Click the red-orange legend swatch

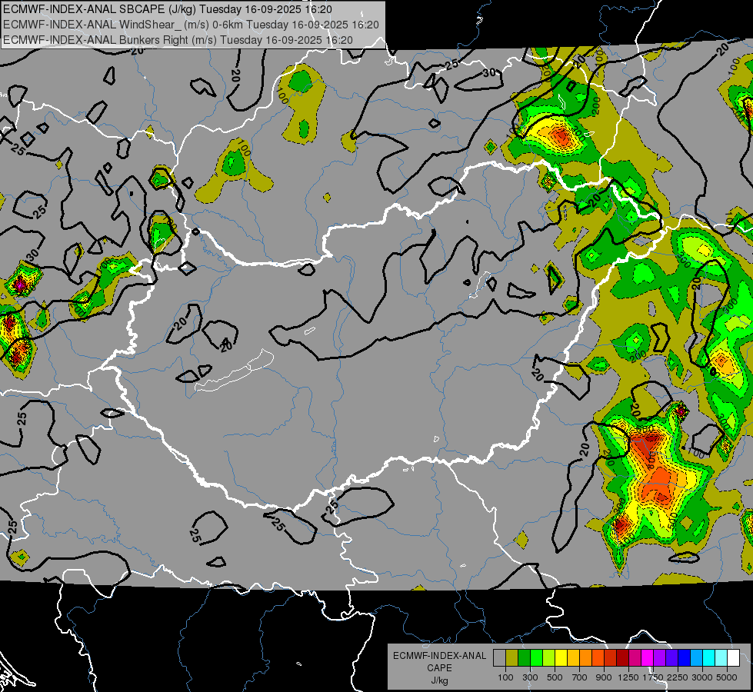click(598, 658)
